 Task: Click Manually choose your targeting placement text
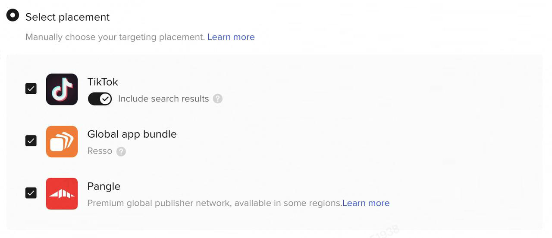click(115, 37)
